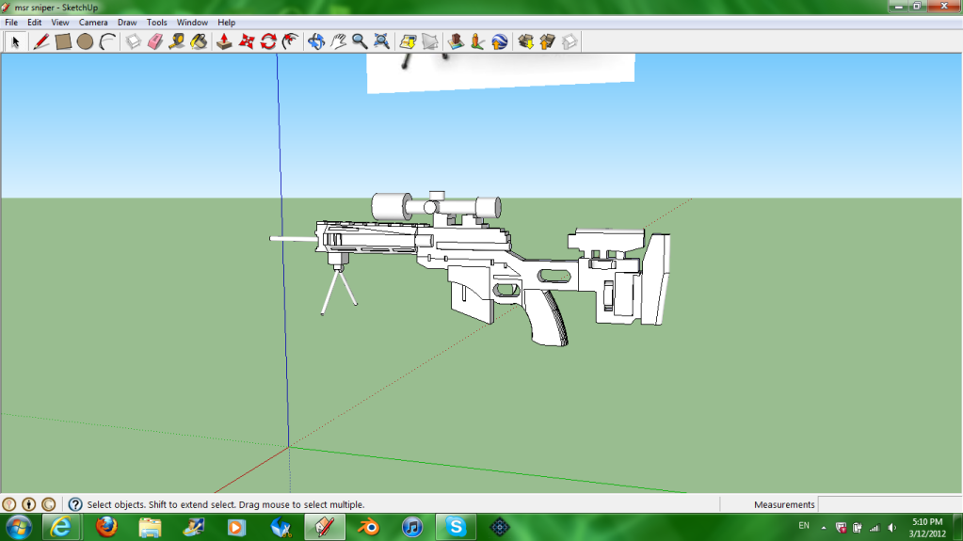Select the Rotate tool

pos(268,41)
